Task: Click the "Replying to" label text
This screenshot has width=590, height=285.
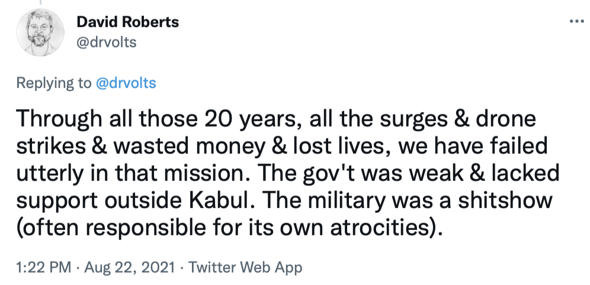Action: 54,83
